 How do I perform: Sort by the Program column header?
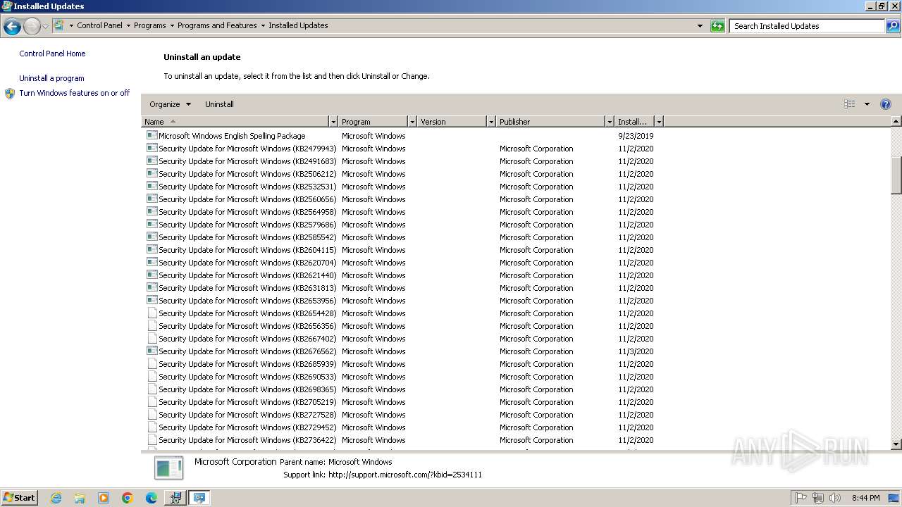click(373, 122)
